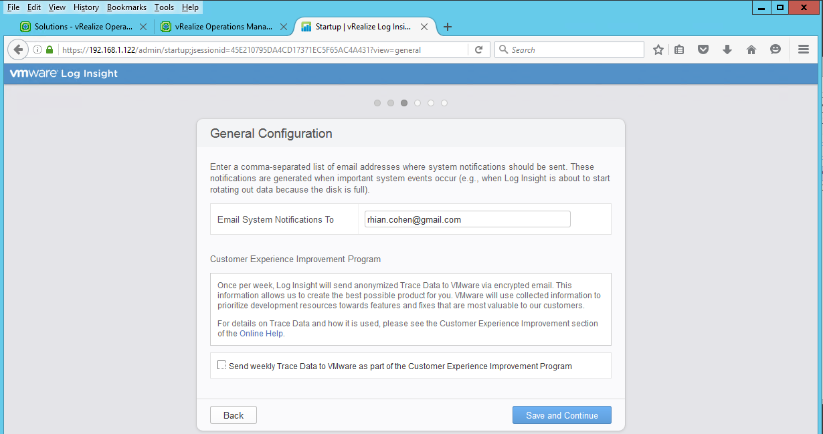This screenshot has height=434, width=823.
Task: Click the Email System Notifications To label
Action: pyautogui.click(x=276, y=219)
